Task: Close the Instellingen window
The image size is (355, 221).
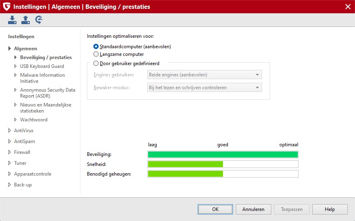Action: pos(348,6)
